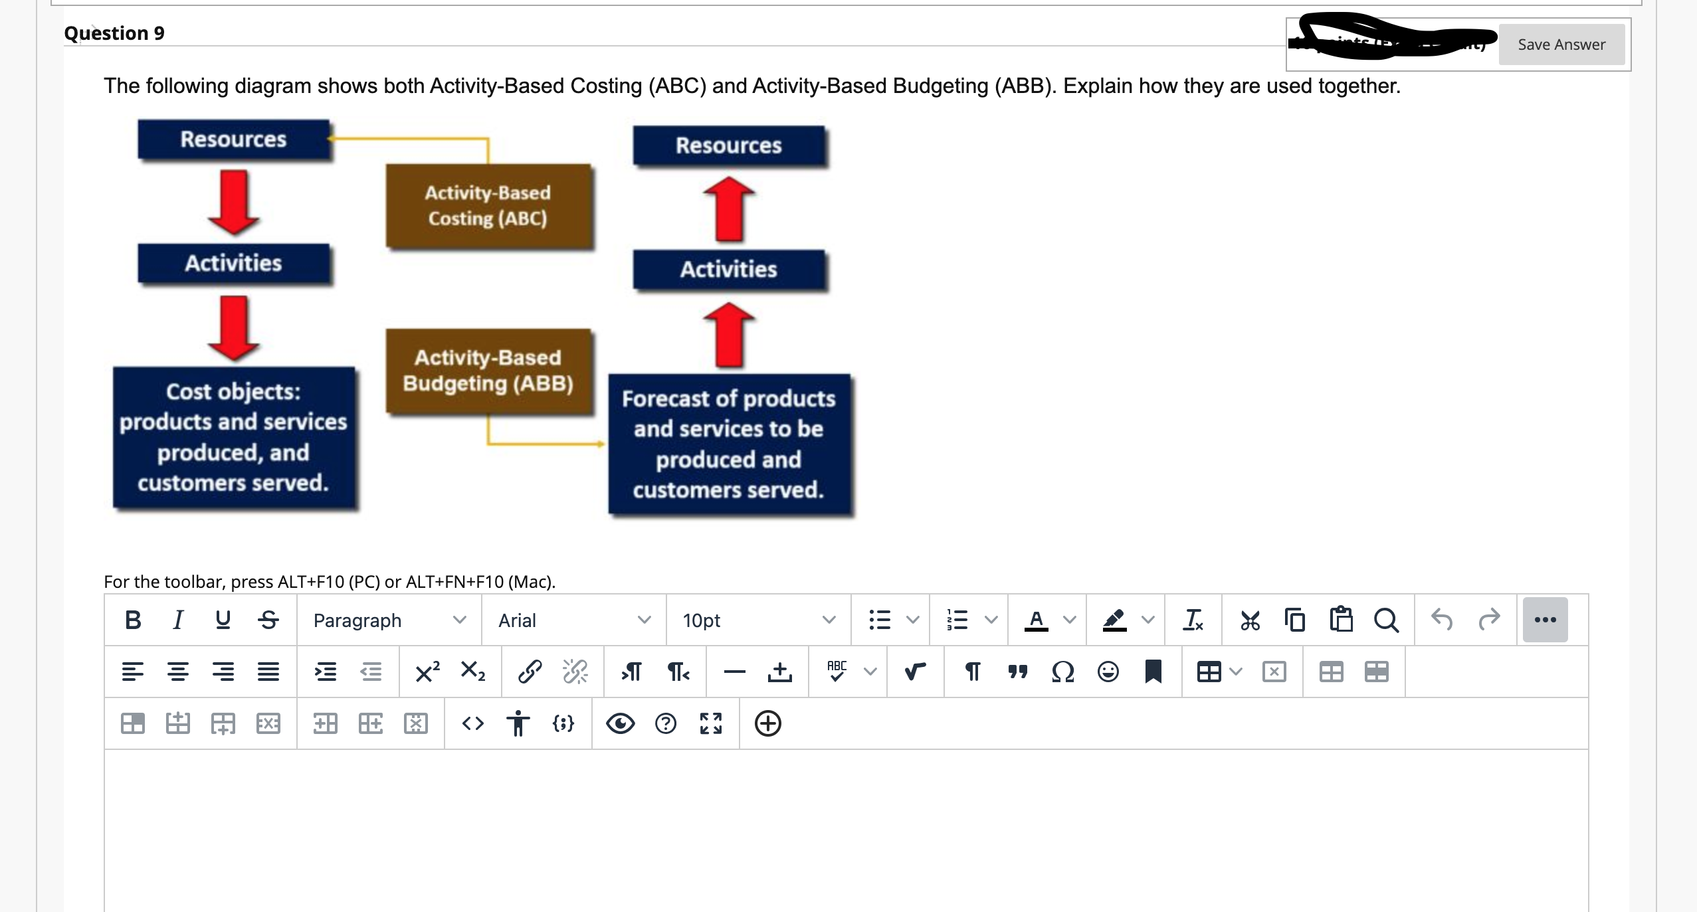Toggle bold formatting
1697x912 pixels.
pos(133,620)
